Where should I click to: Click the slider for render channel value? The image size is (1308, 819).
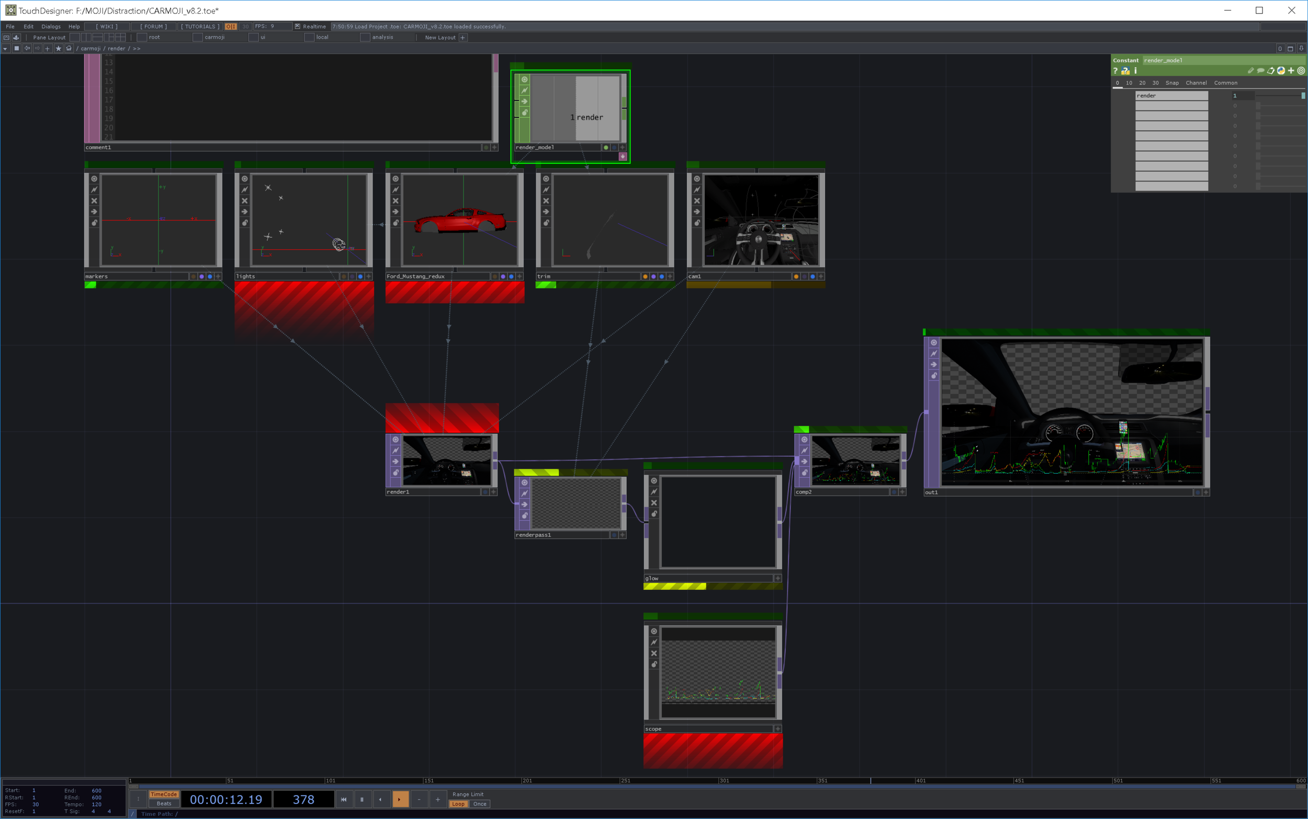[1279, 96]
